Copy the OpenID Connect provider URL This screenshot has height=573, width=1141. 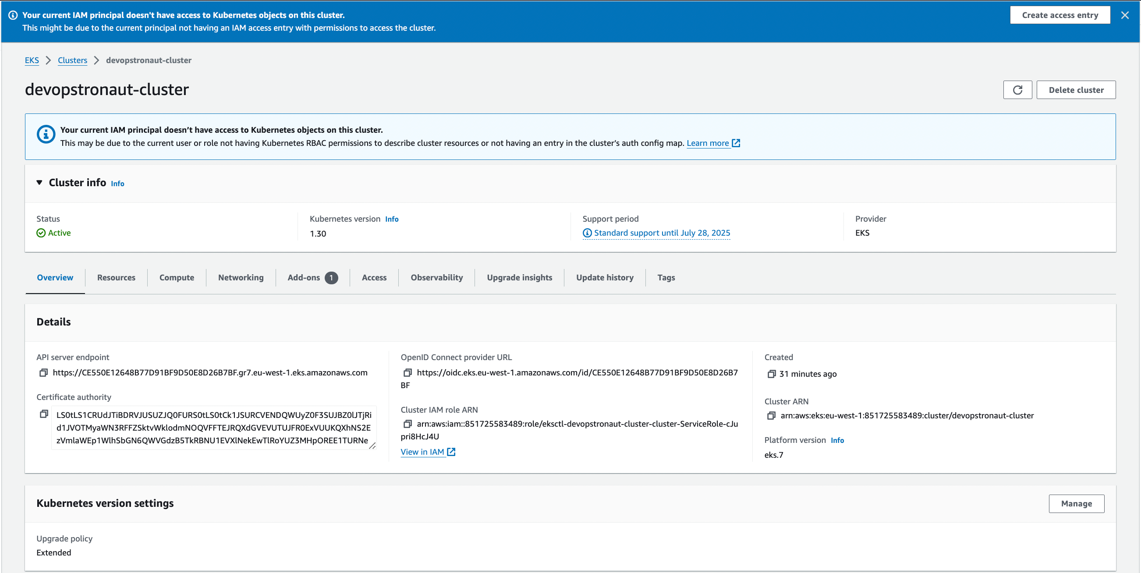(407, 373)
